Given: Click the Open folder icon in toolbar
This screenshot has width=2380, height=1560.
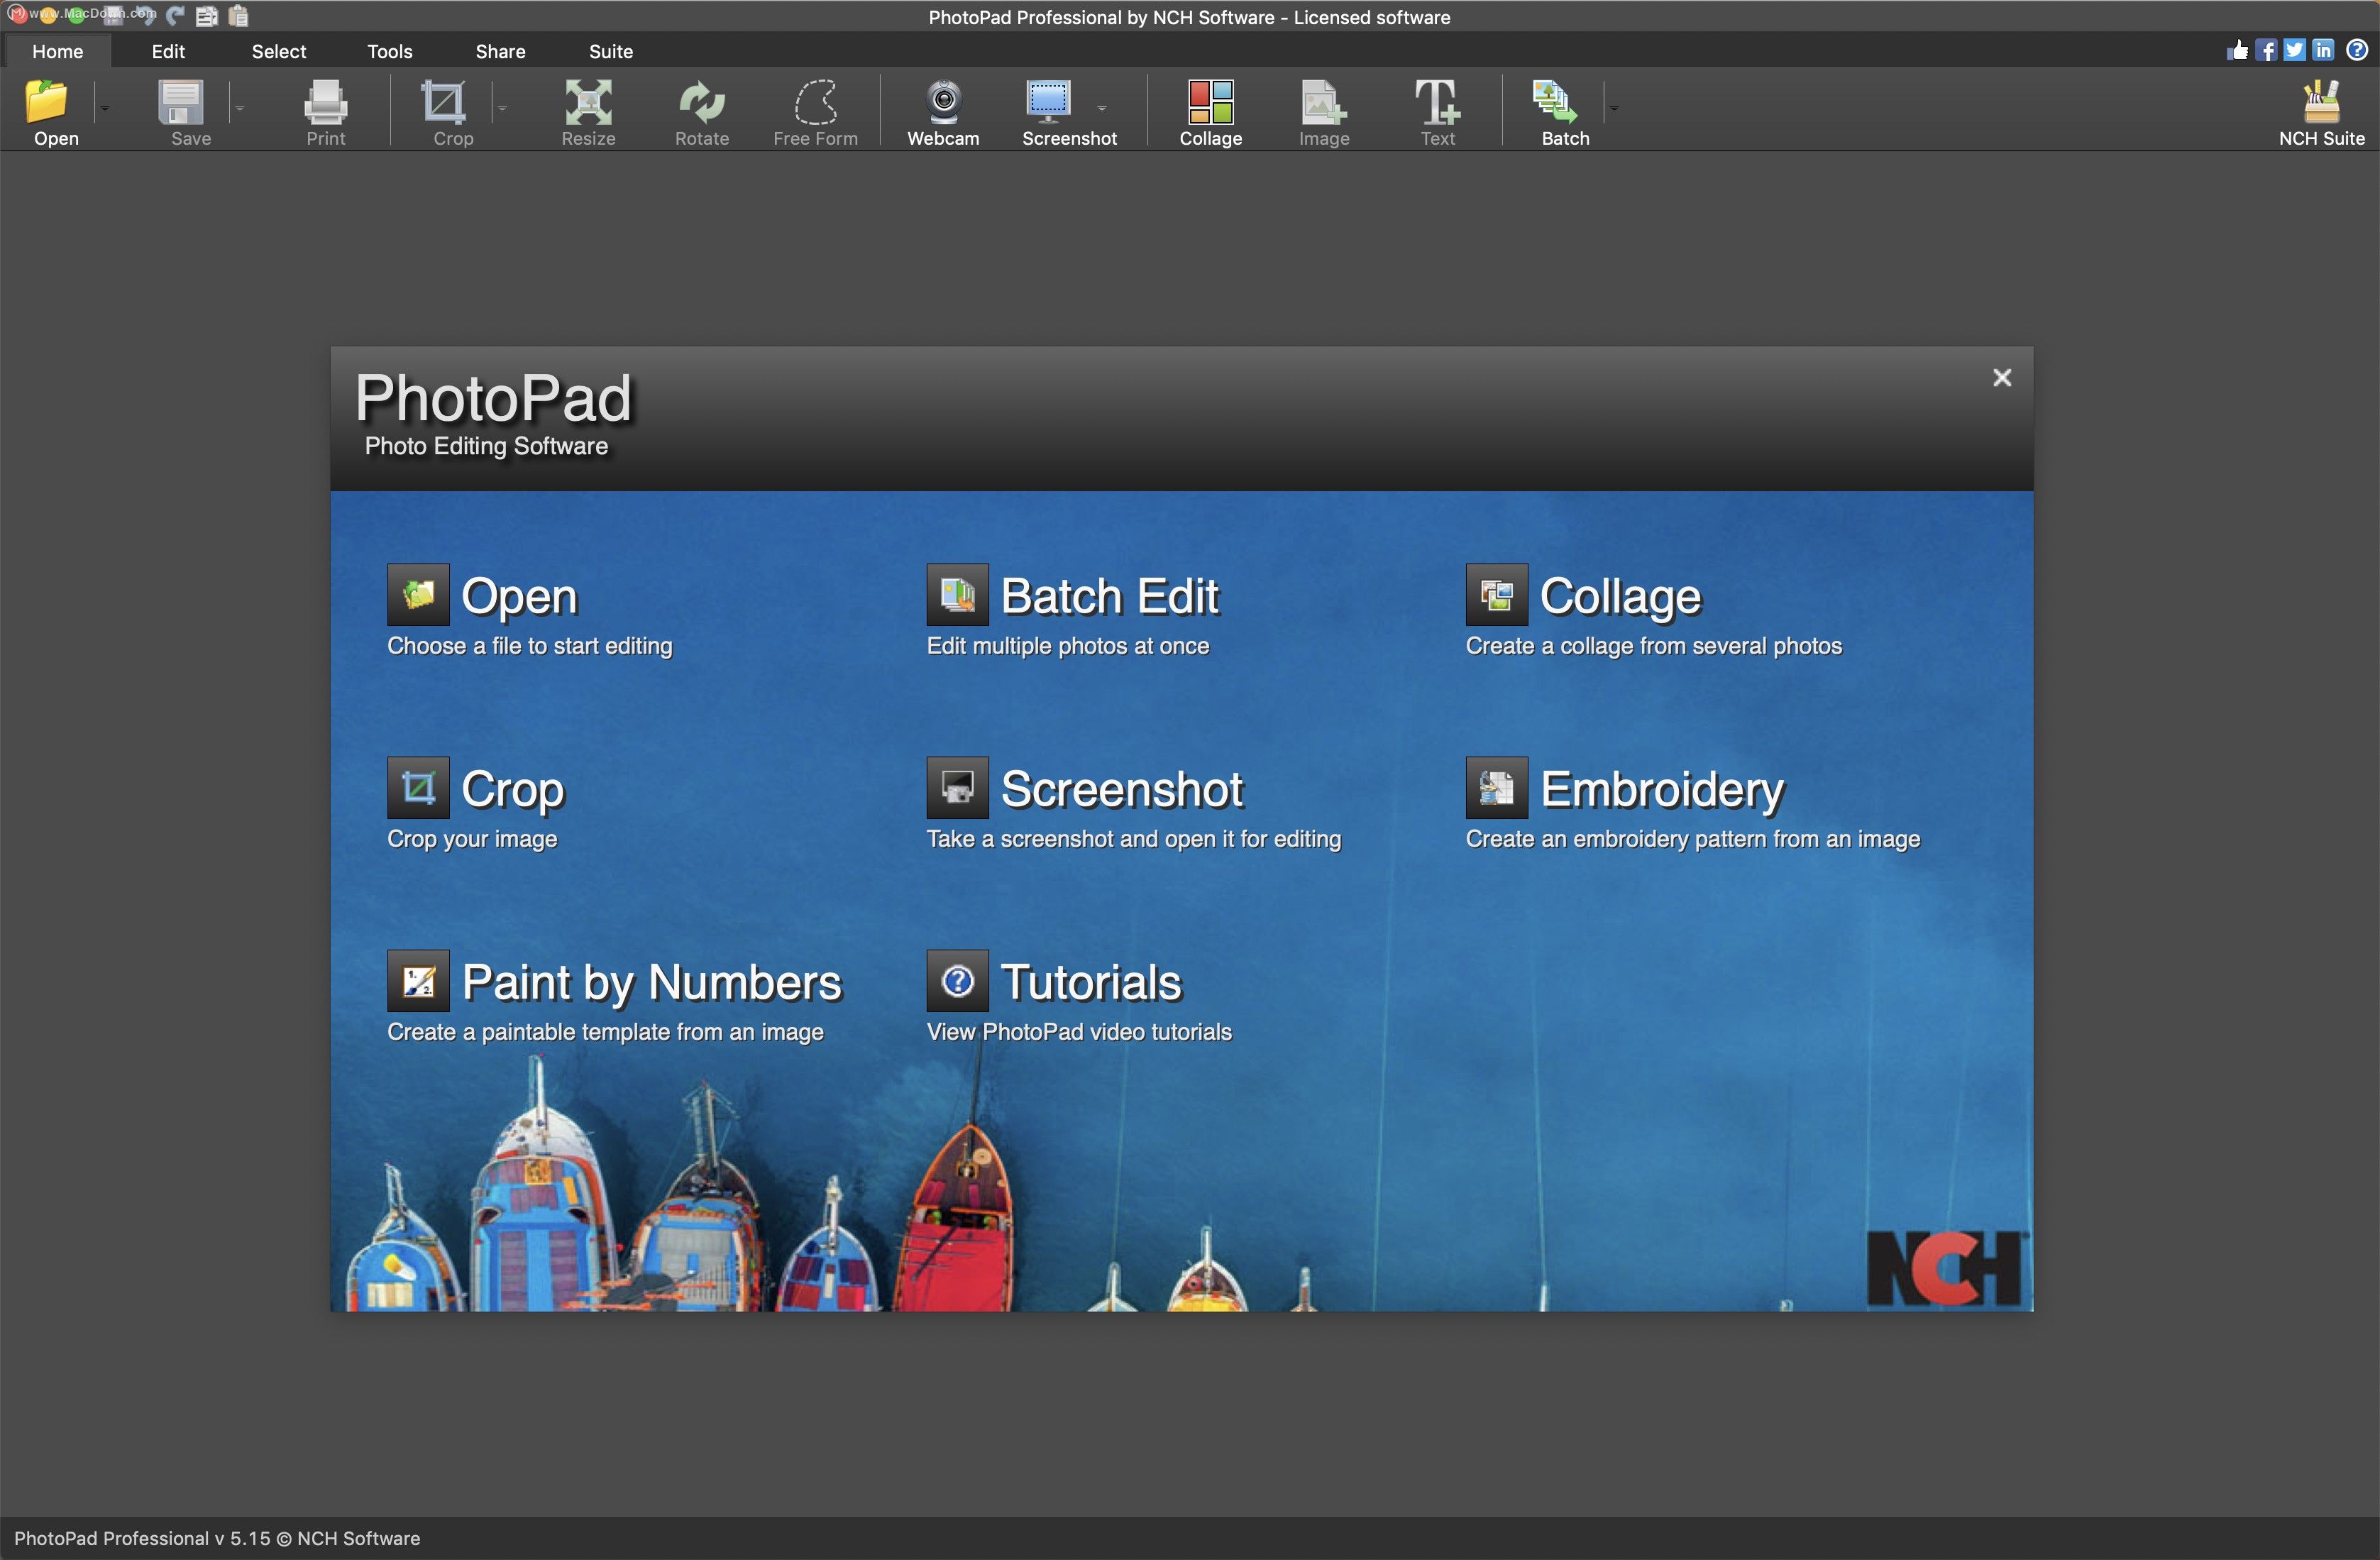Looking at the screenshot, I should [x=46, y=101].
